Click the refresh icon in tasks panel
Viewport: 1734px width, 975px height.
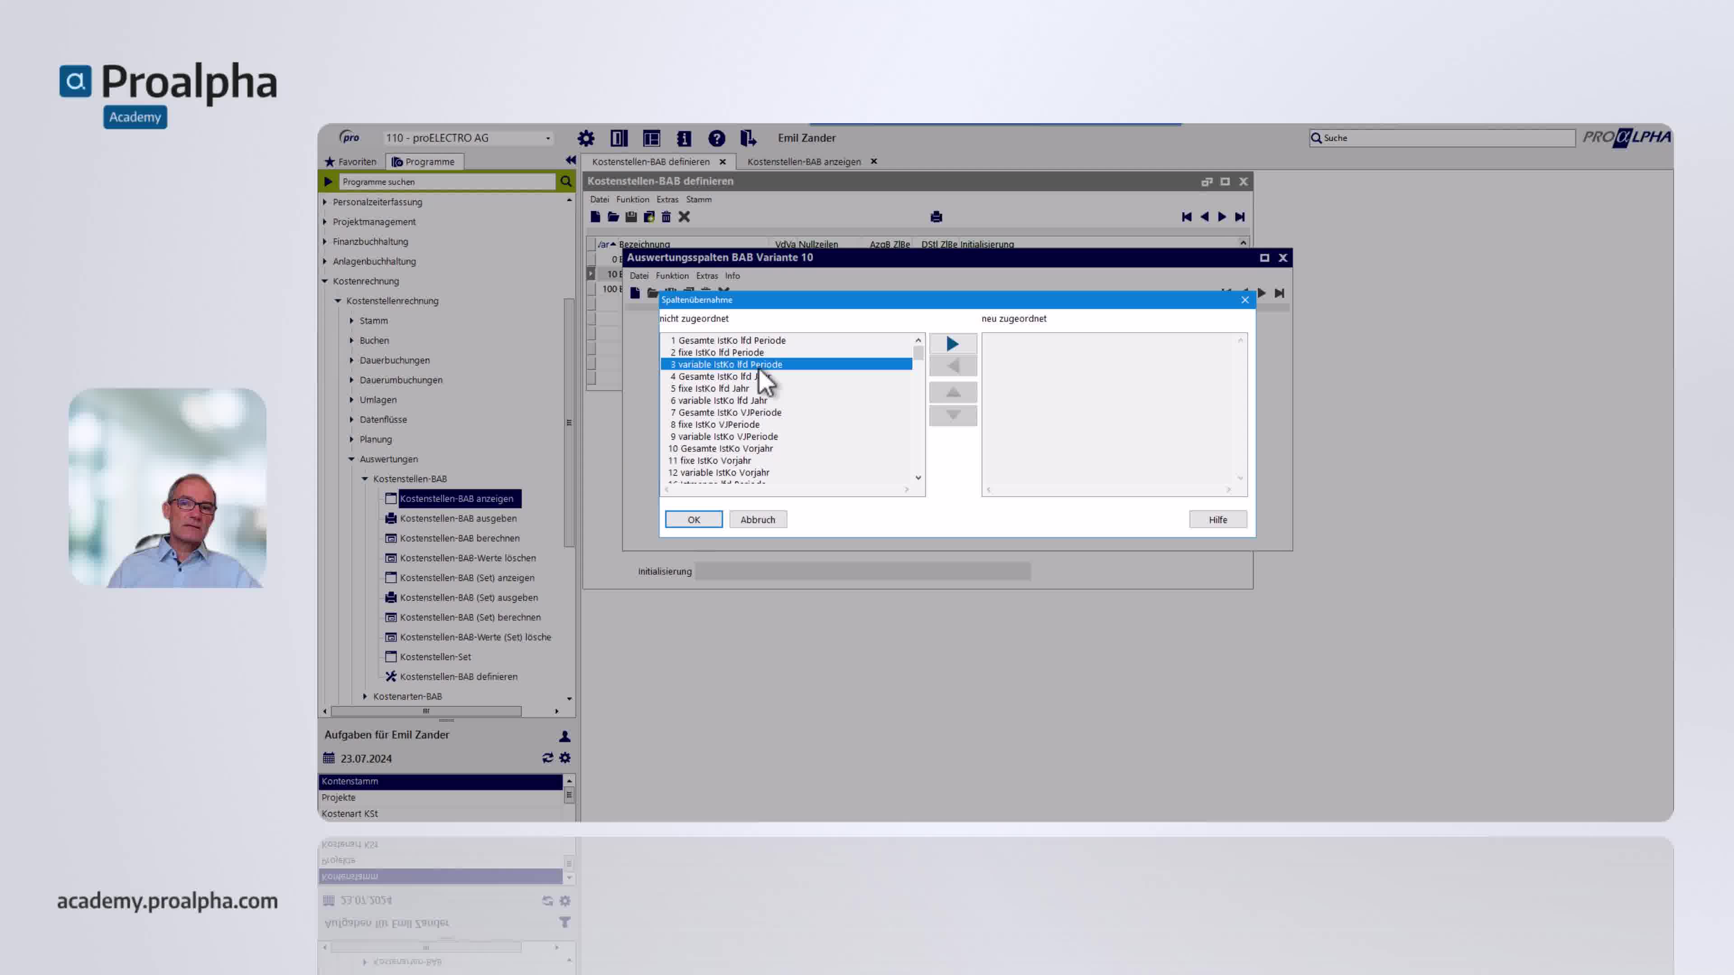coord(547,758)
